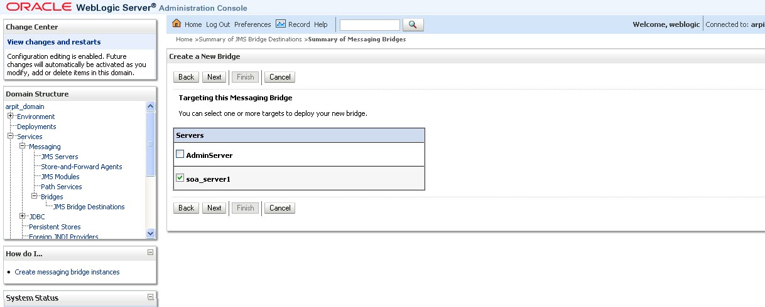Open JMS Servers in the tree
This screenshot has width=765, height=307.
pyautogui.click(x=60, y=157)
